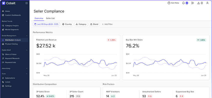Click the Product Catalog box icon

coord(3,44)
